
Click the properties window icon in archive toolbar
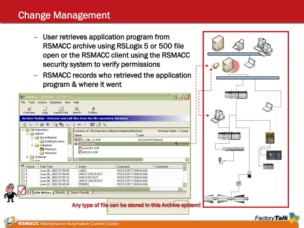pyautogui.click(x=92, y=124)
